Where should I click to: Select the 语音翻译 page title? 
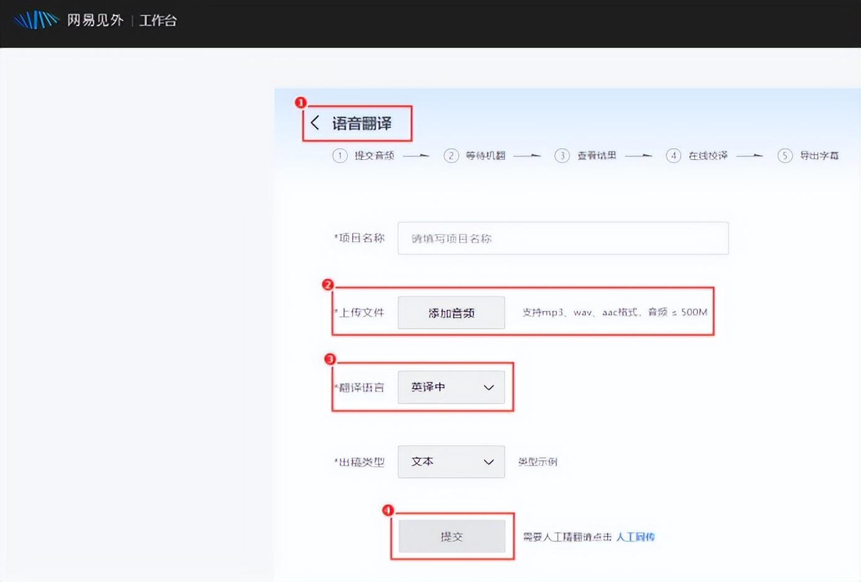361,123
